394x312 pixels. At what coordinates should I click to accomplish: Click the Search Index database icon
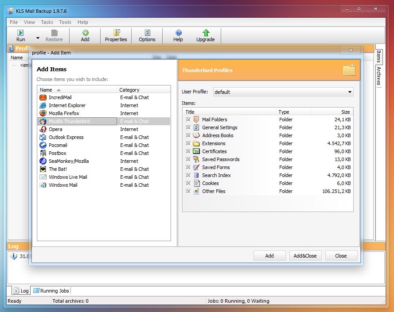196,175
